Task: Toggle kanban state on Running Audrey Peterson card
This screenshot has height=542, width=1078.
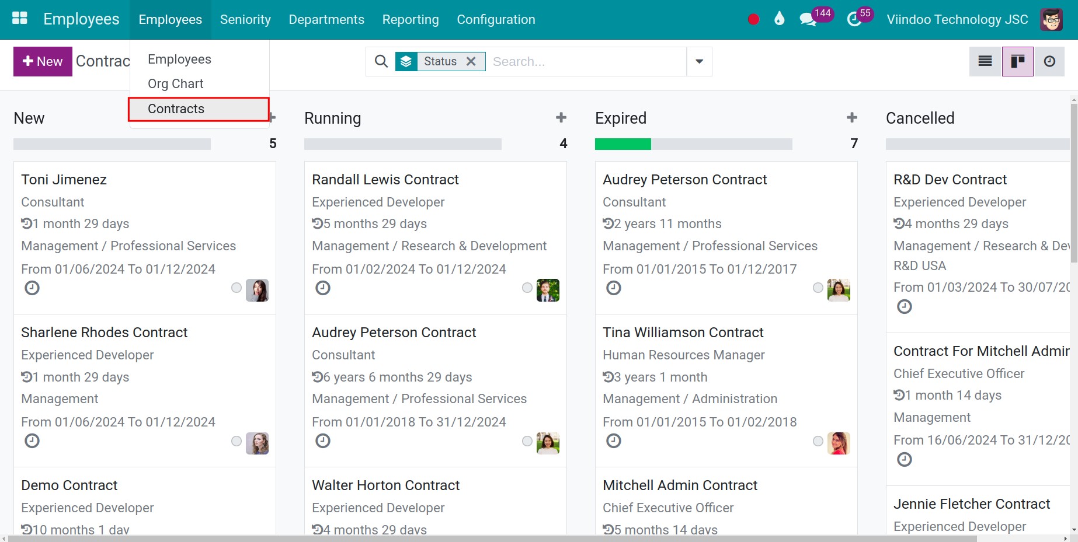Action: point(527,441)
